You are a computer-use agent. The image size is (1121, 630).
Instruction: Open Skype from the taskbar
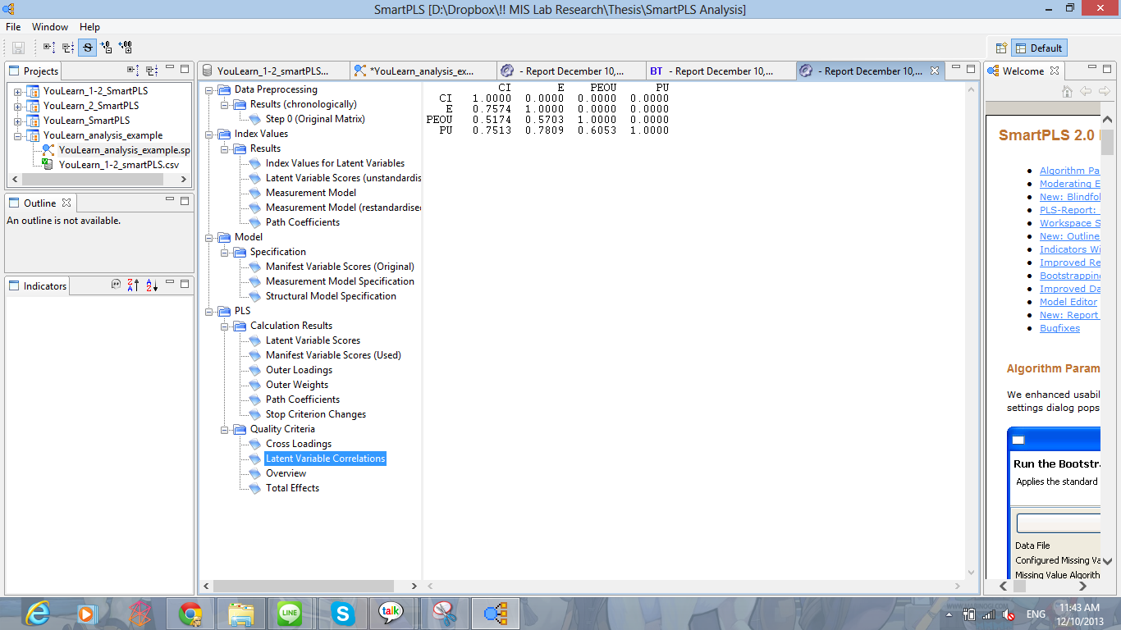coord(343,614)
